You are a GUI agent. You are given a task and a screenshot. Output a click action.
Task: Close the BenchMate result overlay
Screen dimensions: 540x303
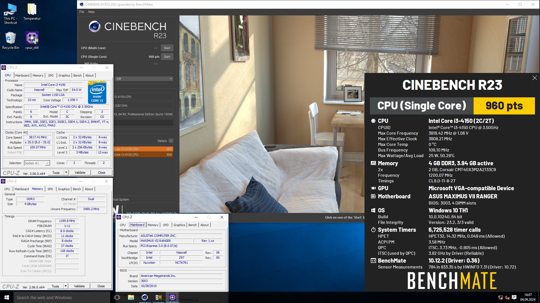pos(535,78)
